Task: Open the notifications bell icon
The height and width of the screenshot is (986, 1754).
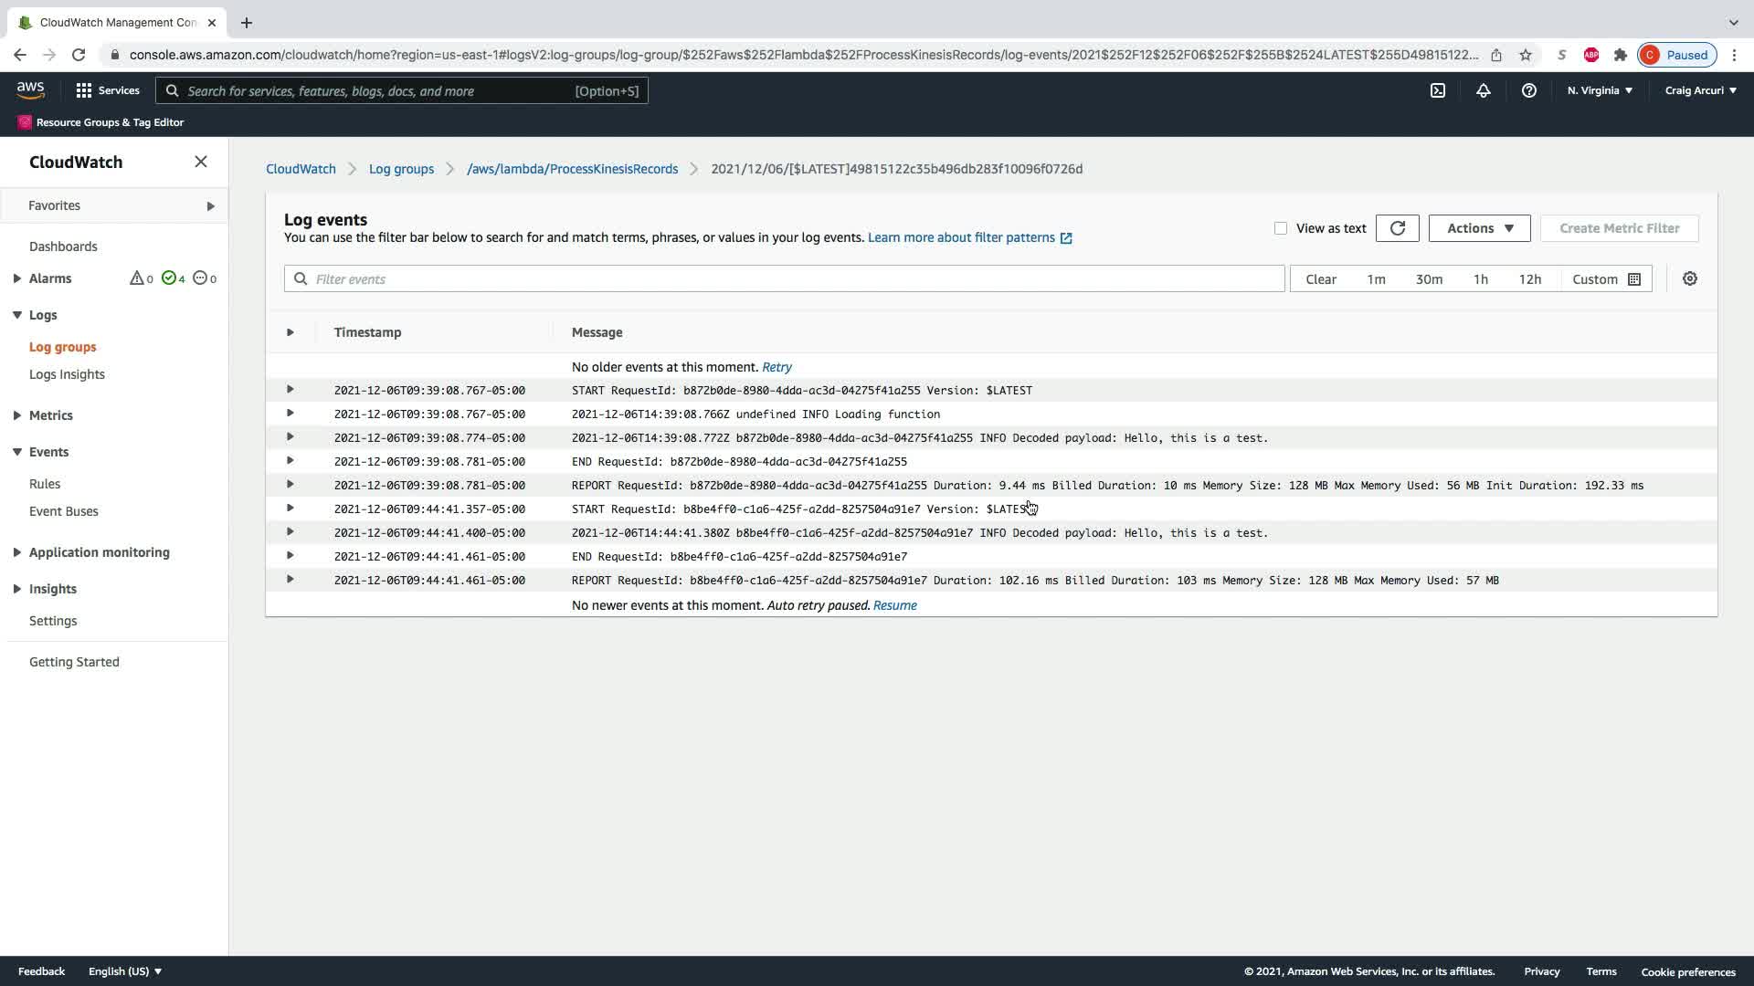Action: (1483, 90)
